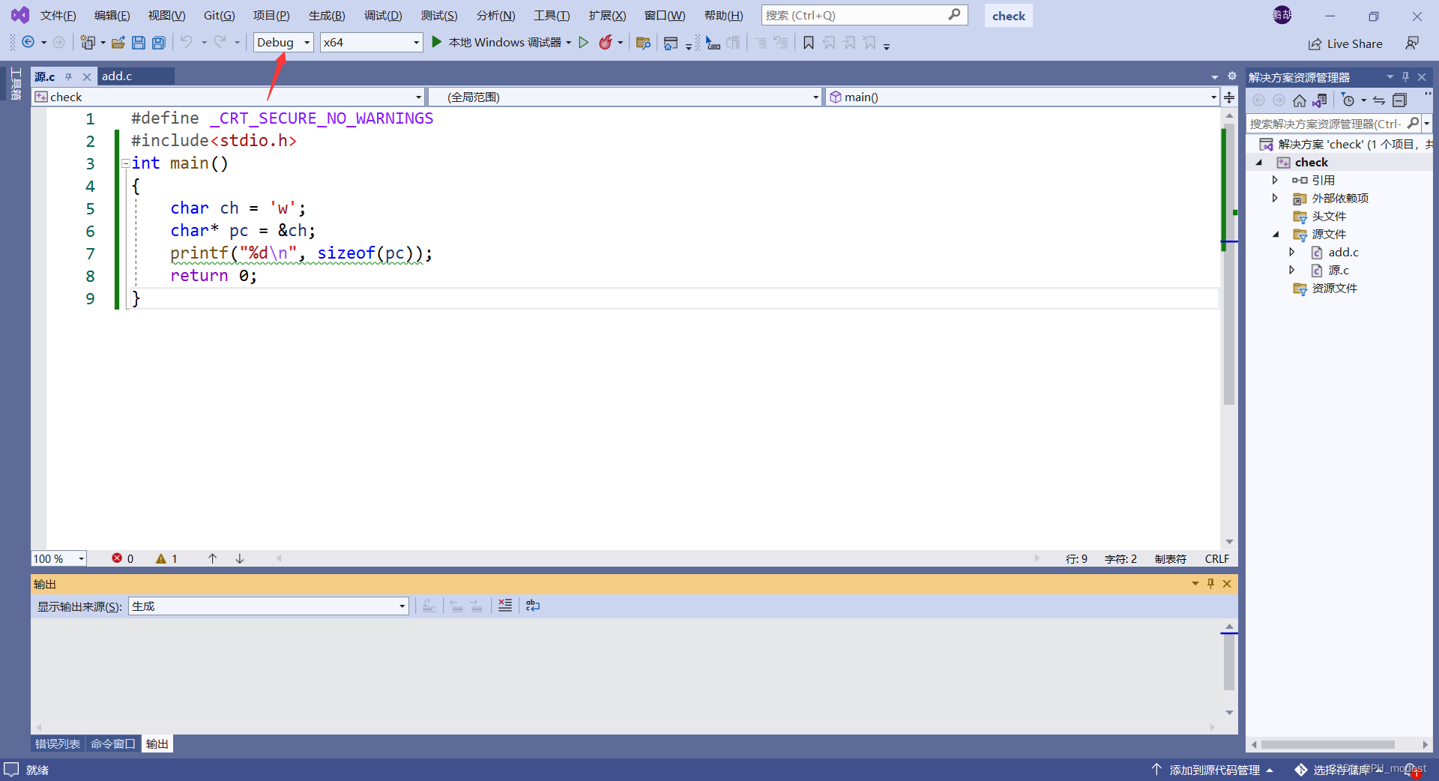Expand the add.c tree node arrow
Viewport: 1439px width, 781px height.
(x=1291, y=252)
